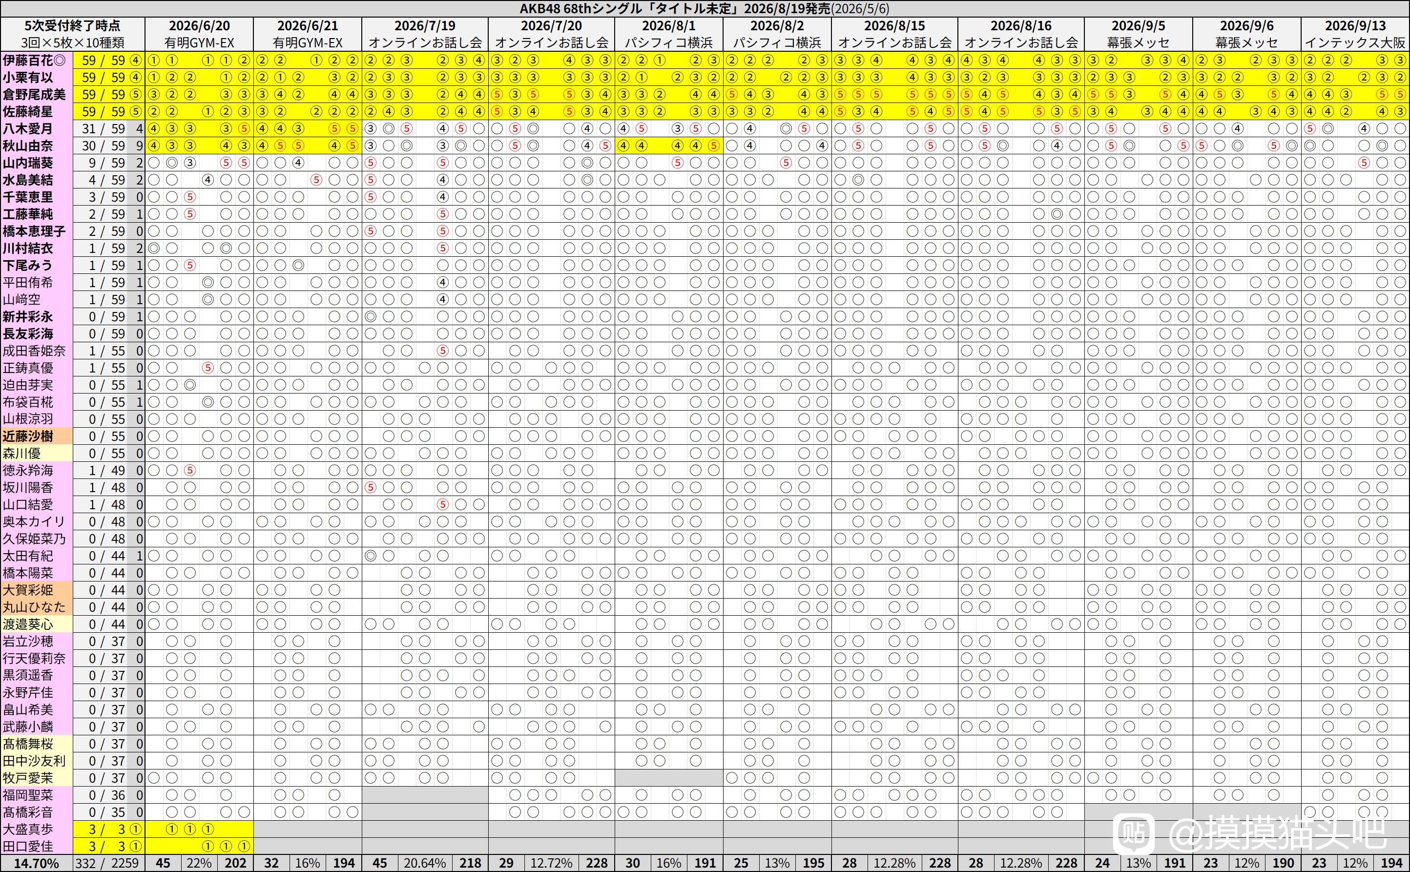Select the 22% rate in the totals row
This screenshot has width=1410, height=872.
click(x=199, y=863)
